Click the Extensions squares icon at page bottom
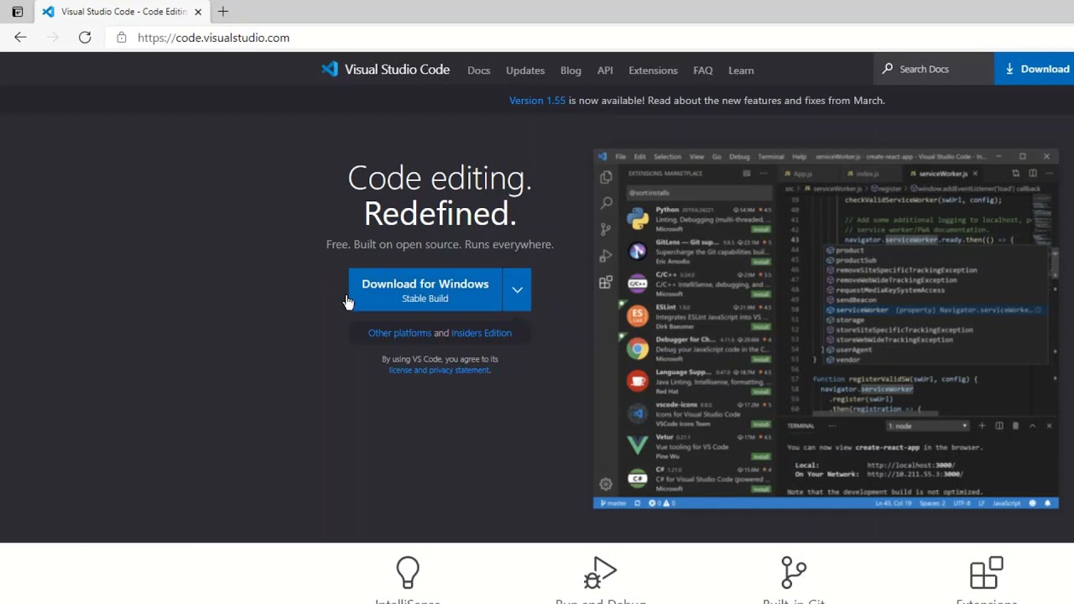This screenshot has width=1074, height=604. click(x=987, y=573)
